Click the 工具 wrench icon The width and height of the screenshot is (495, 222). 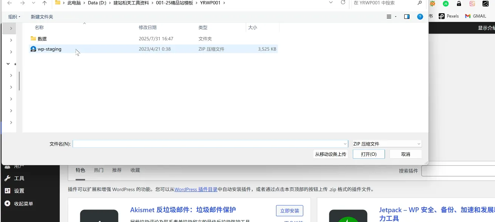[8, 178]
